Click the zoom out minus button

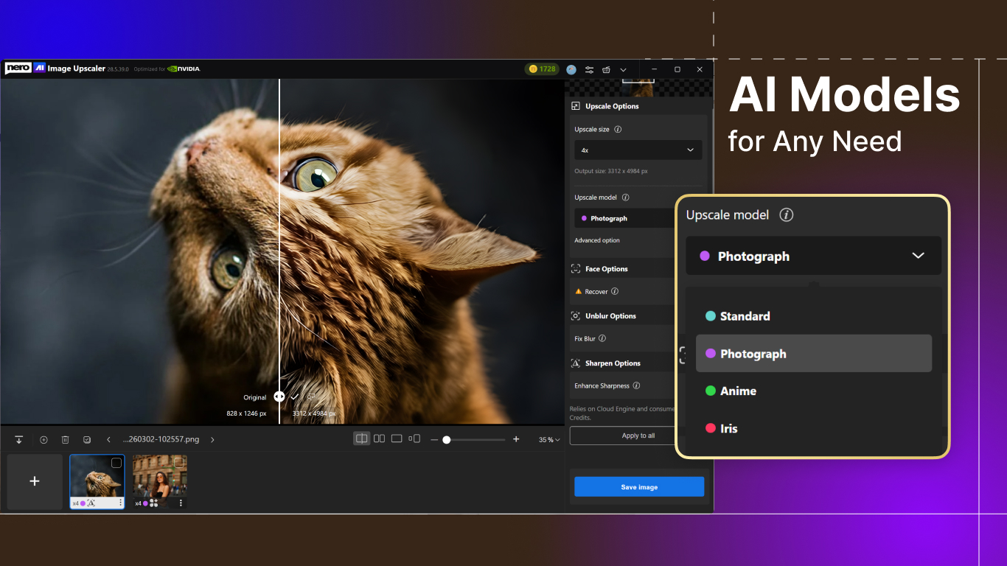(434, 439)
